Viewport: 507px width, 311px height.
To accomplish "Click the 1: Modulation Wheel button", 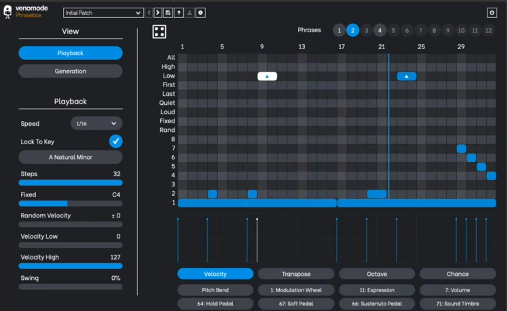I will point(296,290).
